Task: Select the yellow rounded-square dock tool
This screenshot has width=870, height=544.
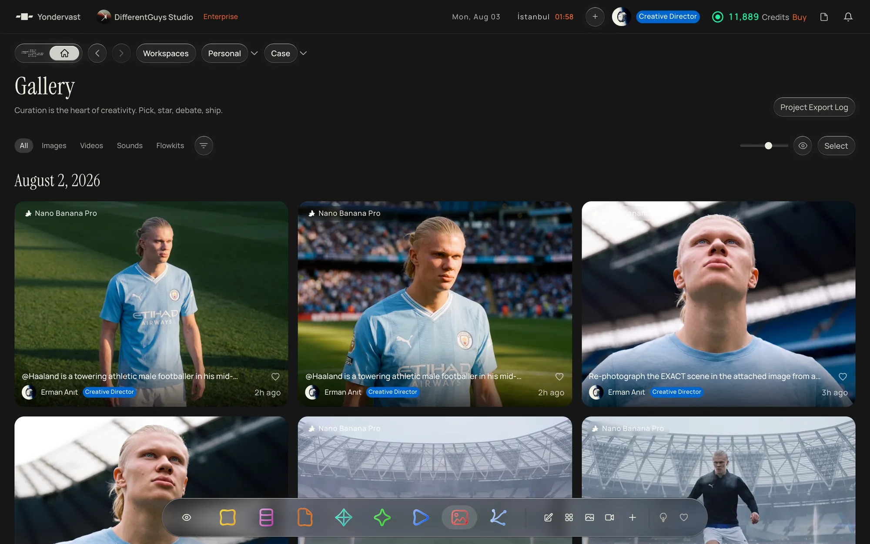Action: (228, 517)
